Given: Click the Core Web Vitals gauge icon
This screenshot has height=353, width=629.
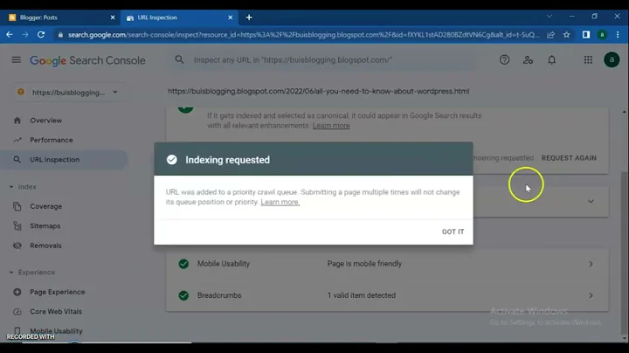Looking at the screenshot, I should [x=17, y=312].
